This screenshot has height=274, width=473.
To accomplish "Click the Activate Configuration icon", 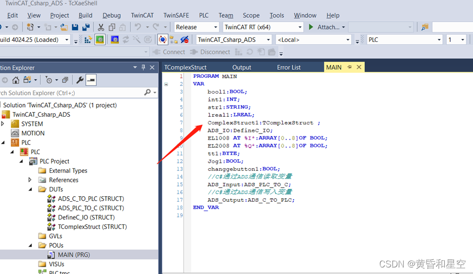I will pyautogui.click(x=87, y=40).
